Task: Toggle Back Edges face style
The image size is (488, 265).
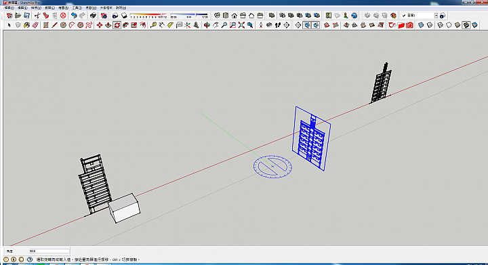Action: (430, 25)
